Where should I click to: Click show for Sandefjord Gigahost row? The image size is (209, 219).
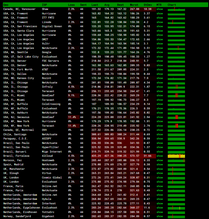[x=159, y=216]
